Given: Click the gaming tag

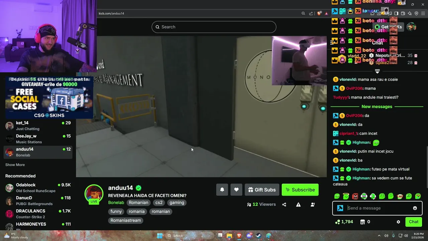Looking at the screenshot, I should coord(177,203).
